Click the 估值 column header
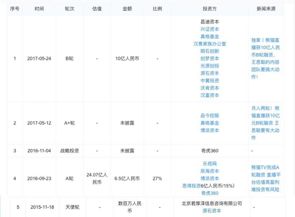Screen dimensions: 295x217 (x=97, y=9)
